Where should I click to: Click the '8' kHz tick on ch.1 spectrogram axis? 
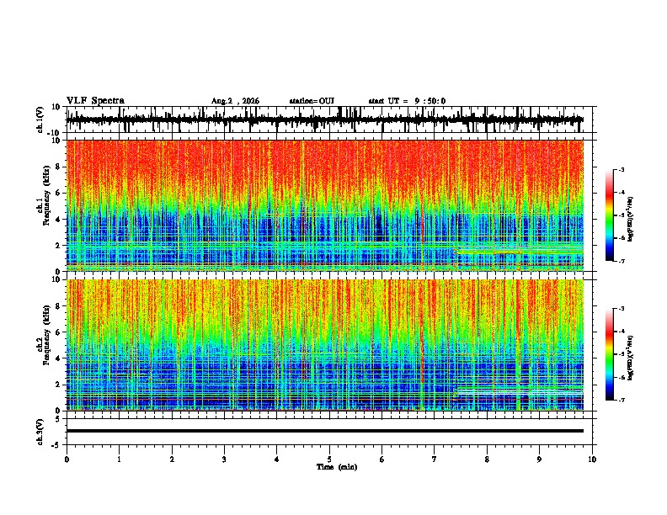pos(58,167)
